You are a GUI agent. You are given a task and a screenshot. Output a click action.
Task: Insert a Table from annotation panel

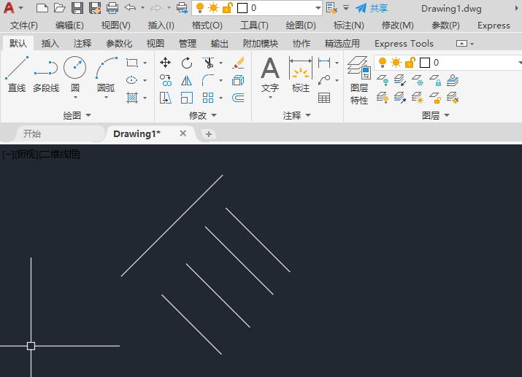(324, 98)
